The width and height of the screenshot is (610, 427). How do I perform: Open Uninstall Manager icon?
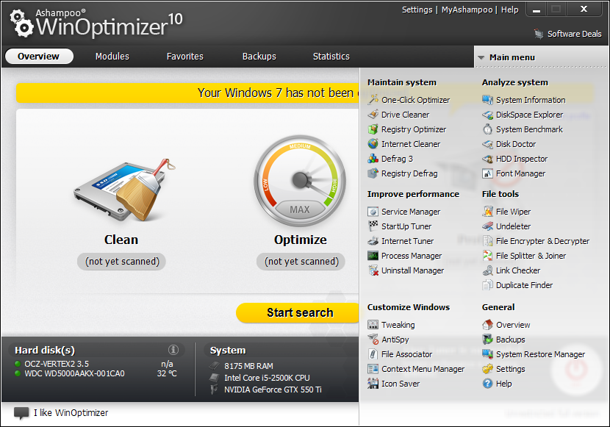tap(373, 270)
